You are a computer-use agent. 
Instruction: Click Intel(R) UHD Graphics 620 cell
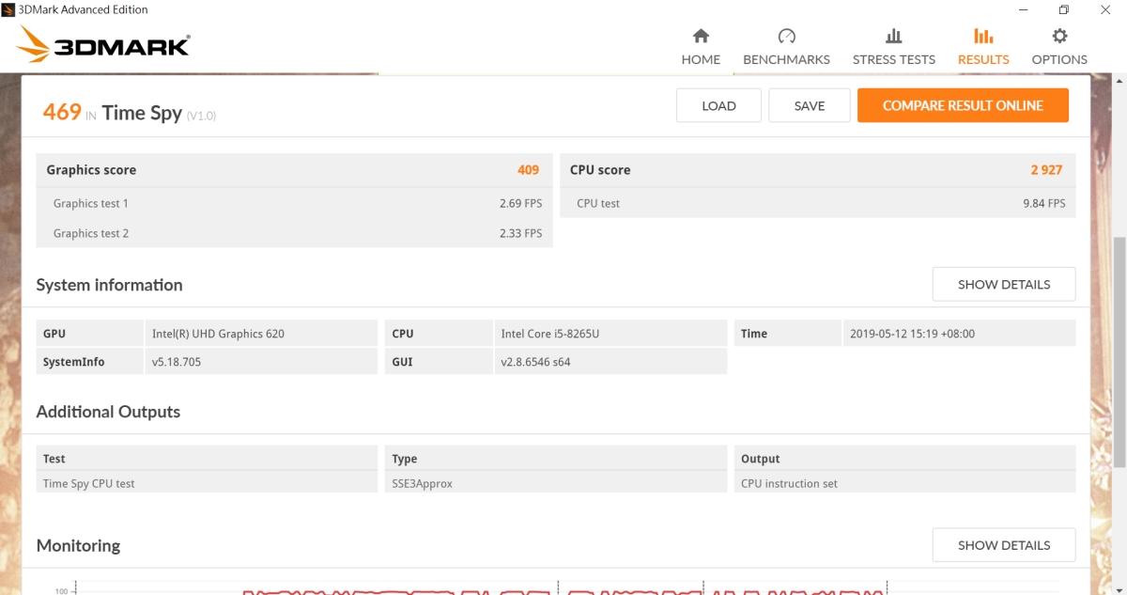tap(261, 333)
